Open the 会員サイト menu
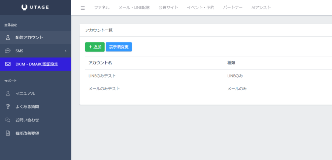This screenshot has height=160, width=332. 168,7
